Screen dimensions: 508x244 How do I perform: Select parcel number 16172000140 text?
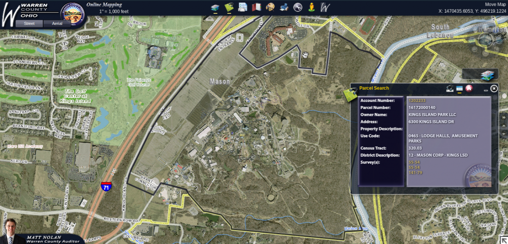pyautogui.click(x=422, y=108)
